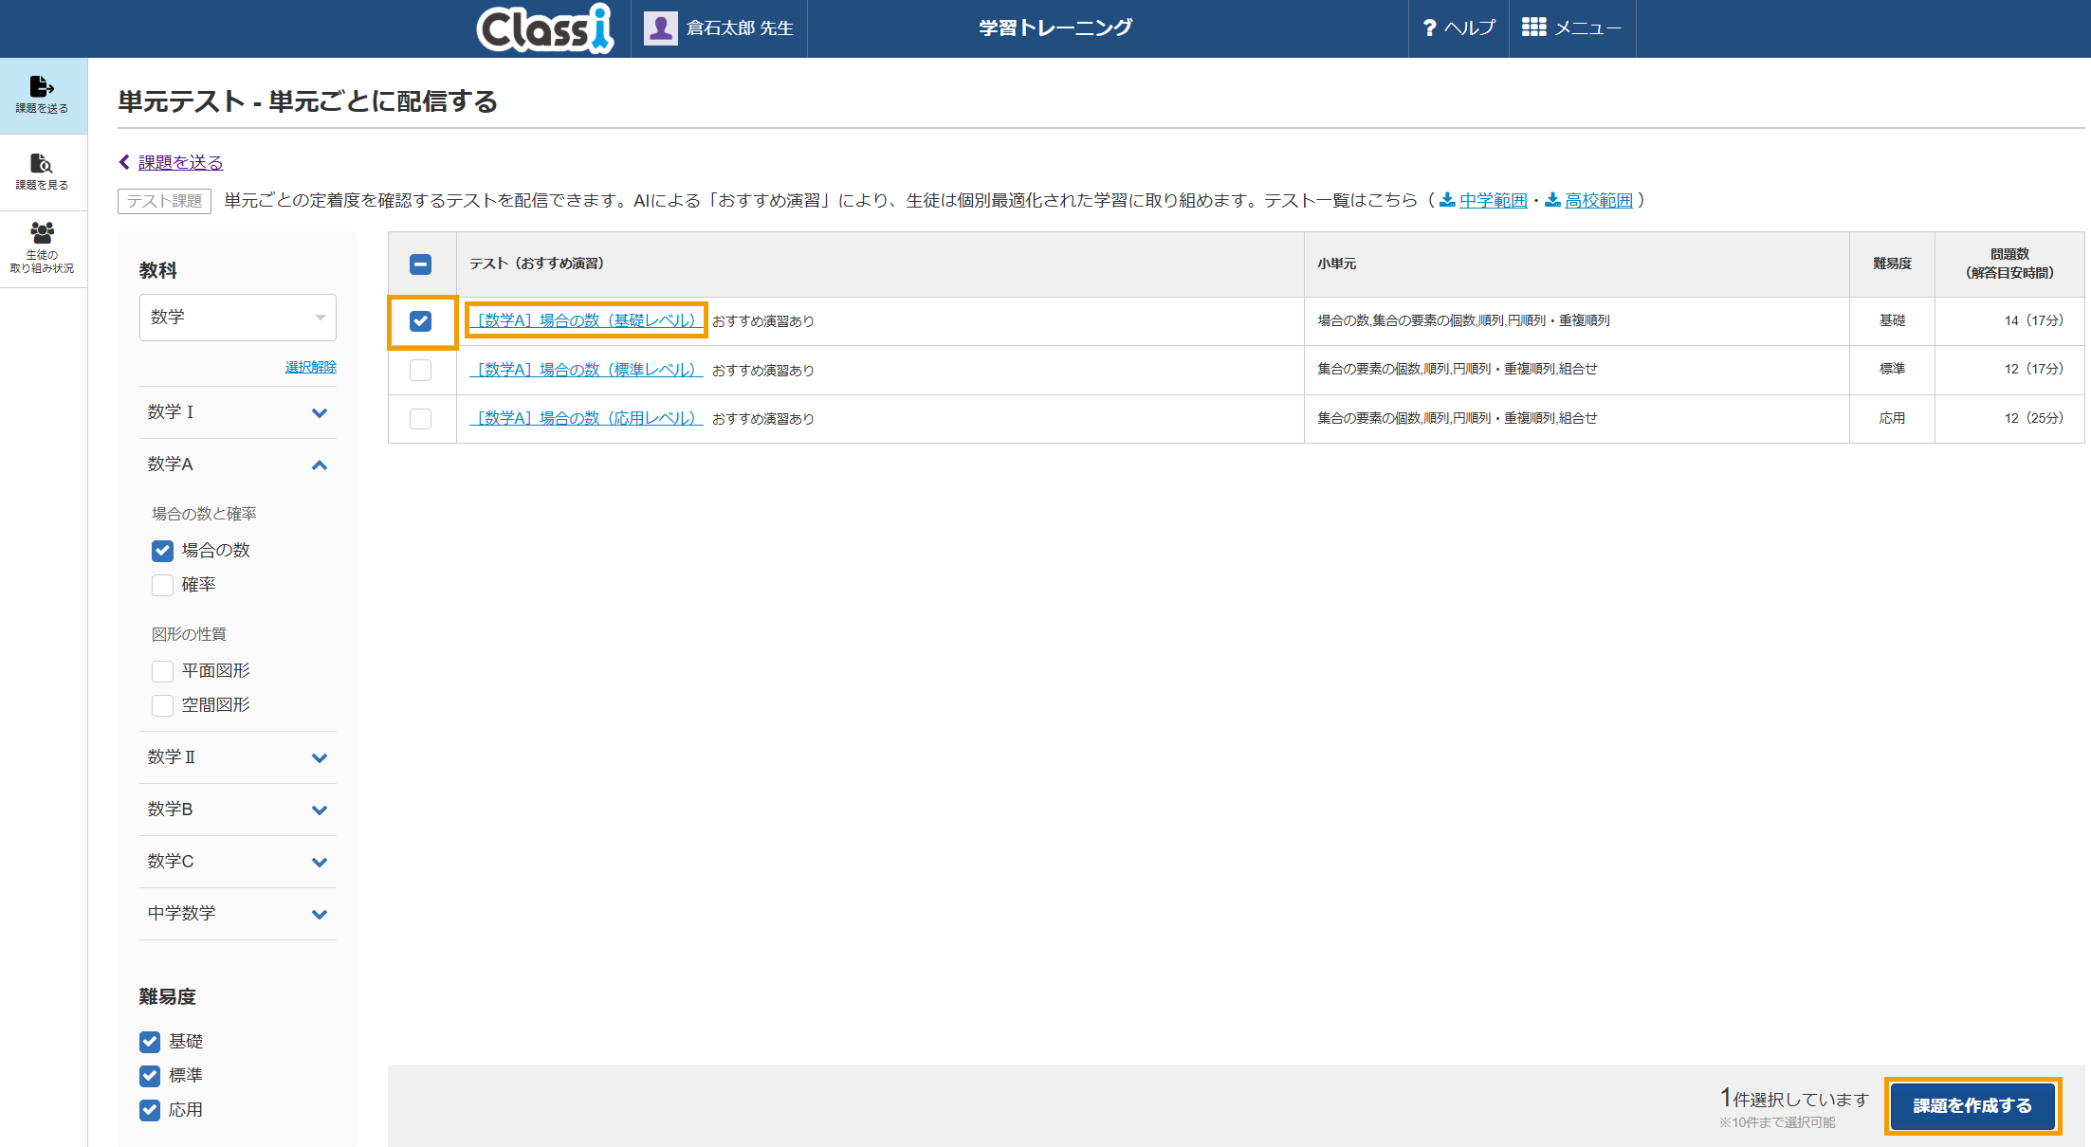
Task: Check the 平面図形 checkbox
Action: 162,671
